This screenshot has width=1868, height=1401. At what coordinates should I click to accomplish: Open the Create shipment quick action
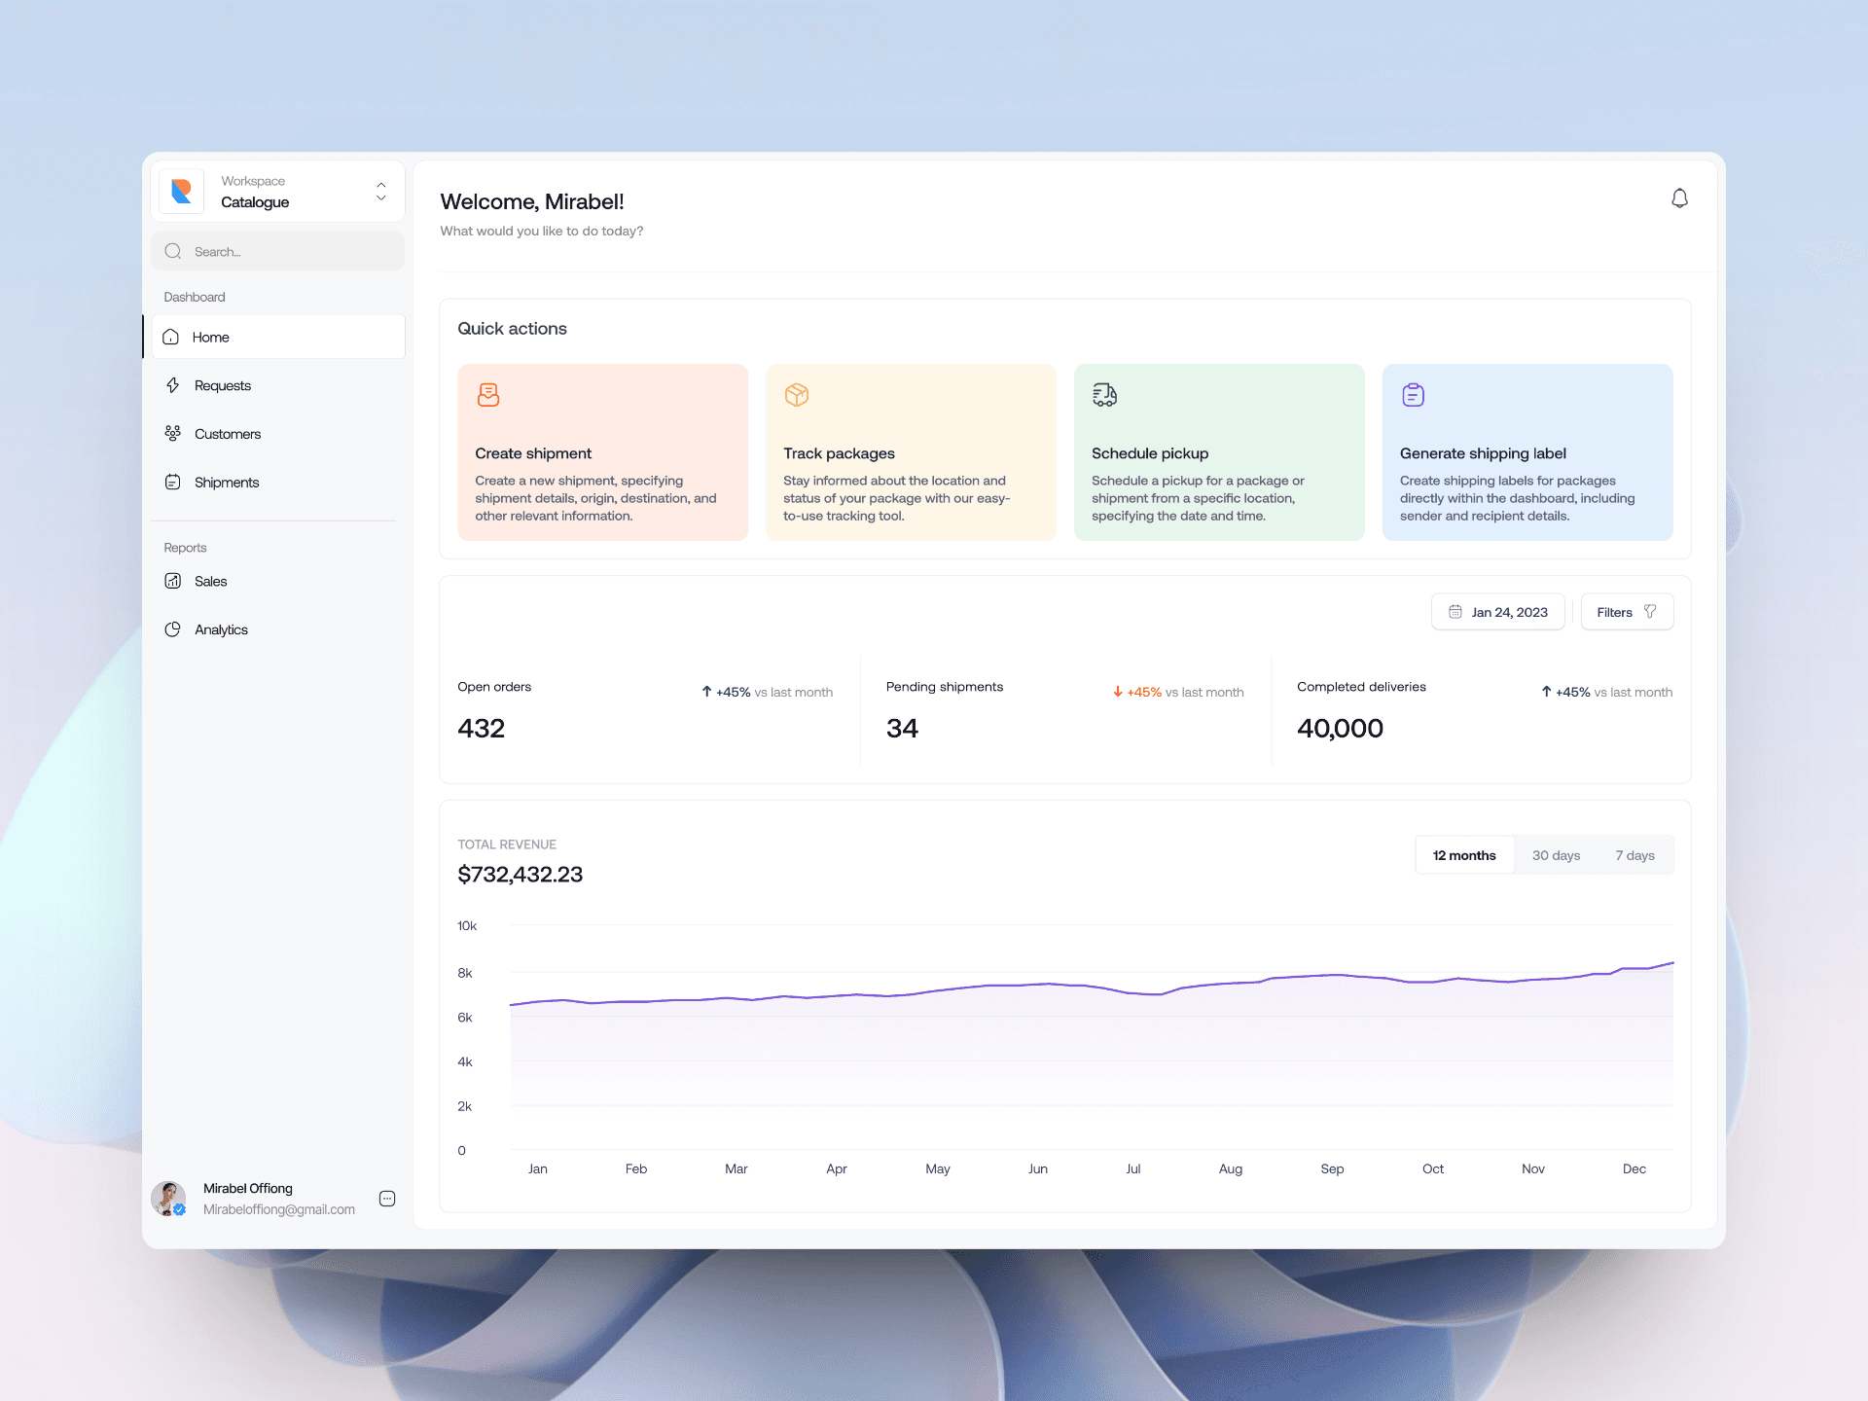(x=602, y=452)
